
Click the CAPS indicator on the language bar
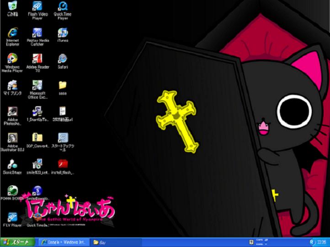260,240
